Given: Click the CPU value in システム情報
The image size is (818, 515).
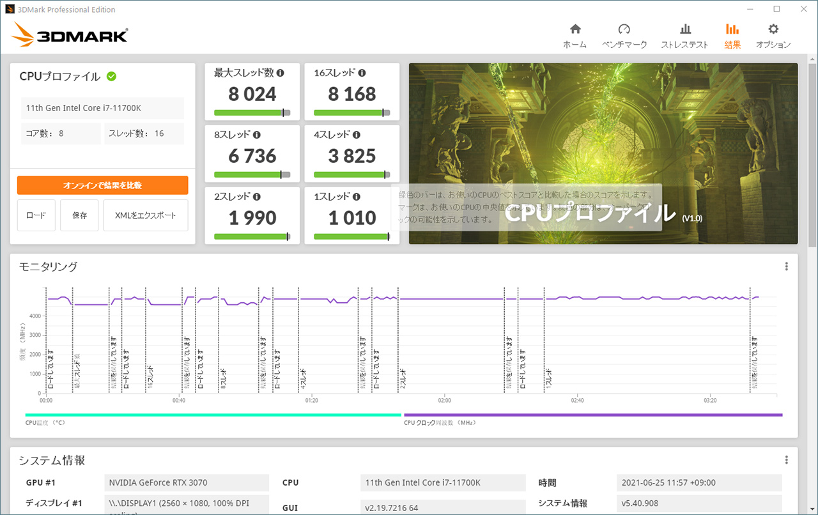Looking at the screenshot, I should (x=443, y=482).
